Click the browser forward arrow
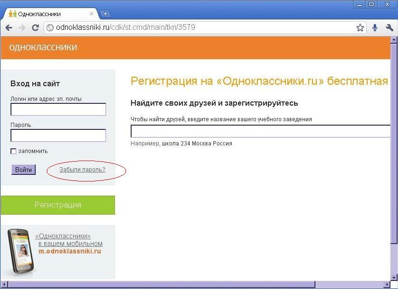This screenshot has width=398, height=289. point(22,27)
